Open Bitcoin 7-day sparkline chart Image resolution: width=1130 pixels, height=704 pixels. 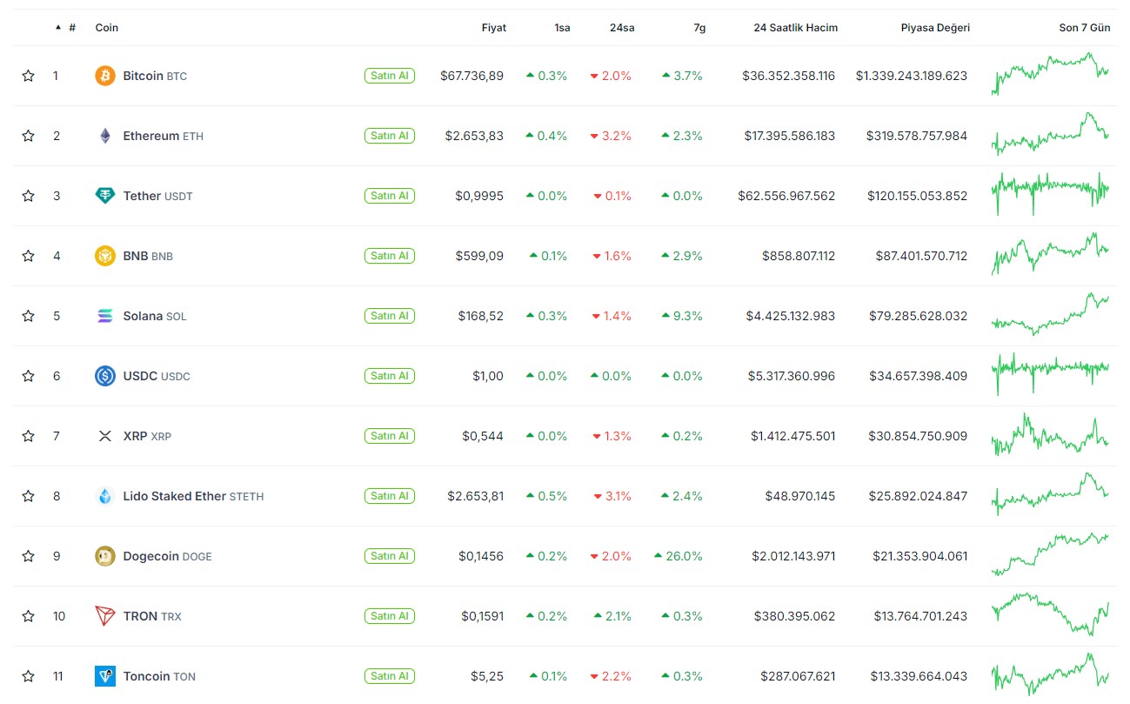point(1050,74)
